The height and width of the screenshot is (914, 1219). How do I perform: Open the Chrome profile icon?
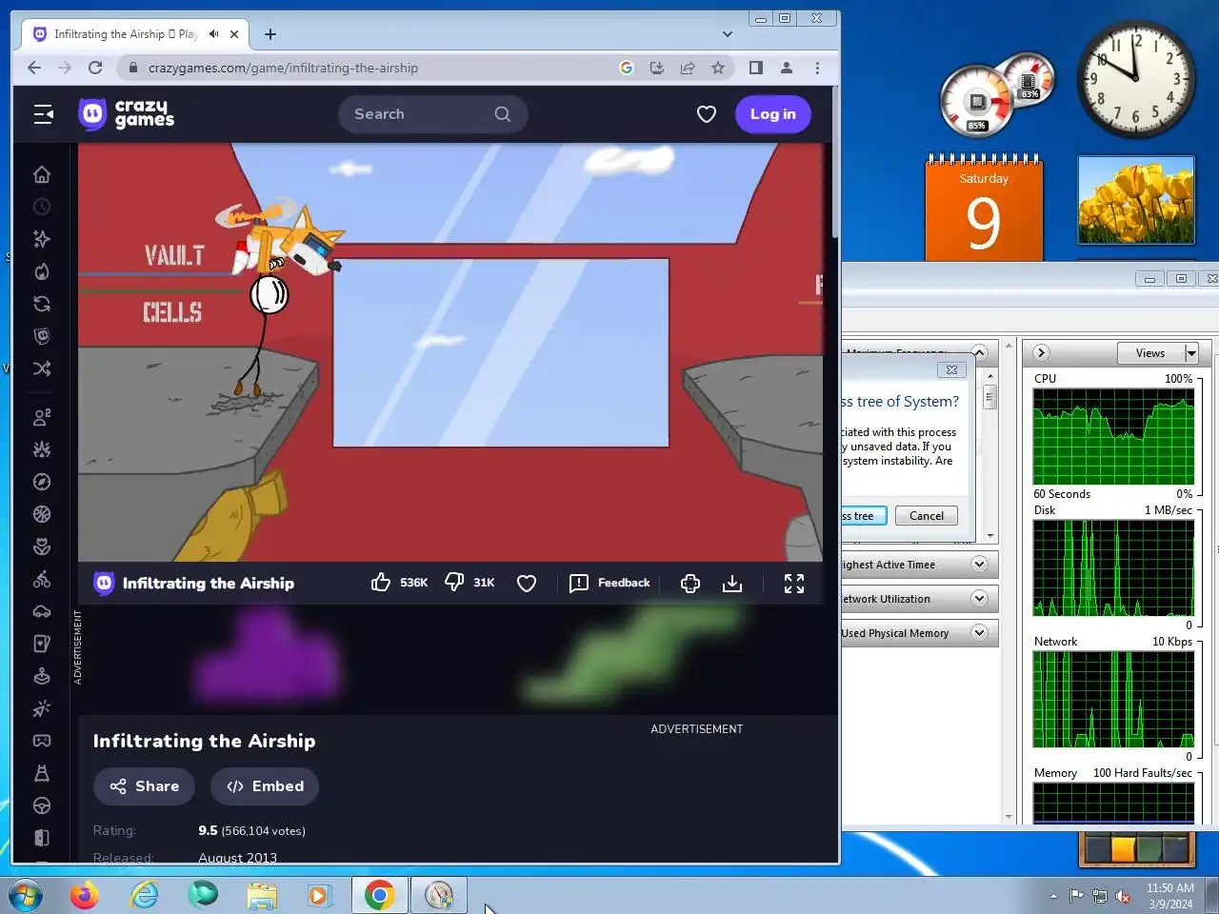point(787,68)
